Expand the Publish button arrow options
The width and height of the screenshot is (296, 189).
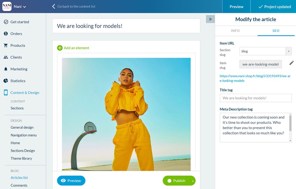point(193,181)
